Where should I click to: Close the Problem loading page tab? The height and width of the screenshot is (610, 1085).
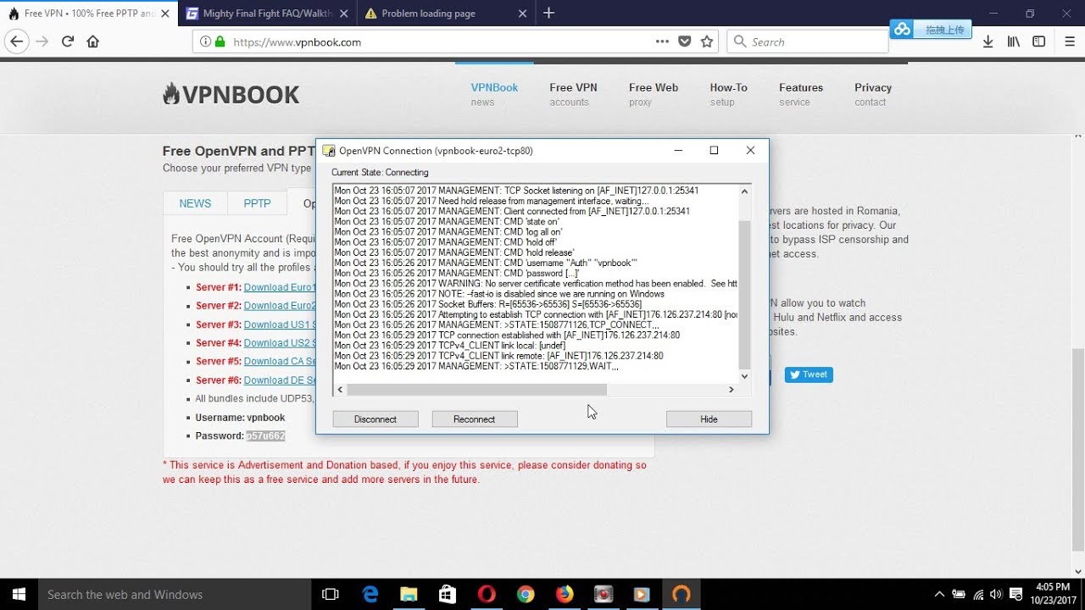523,14
